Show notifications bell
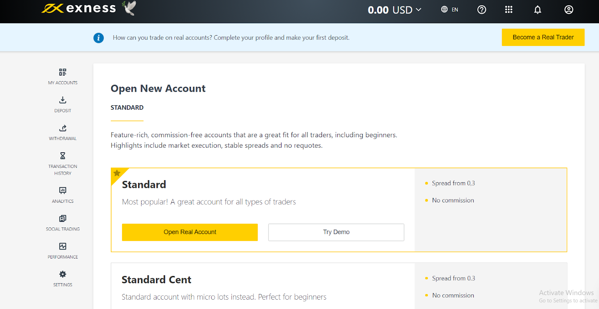This screenshot has width=599, height=309. click(x=537, y=10)
